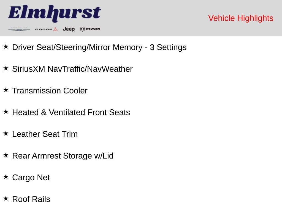
Task: Click the Chrysler wings brand logo
Action: click(19, 29)
